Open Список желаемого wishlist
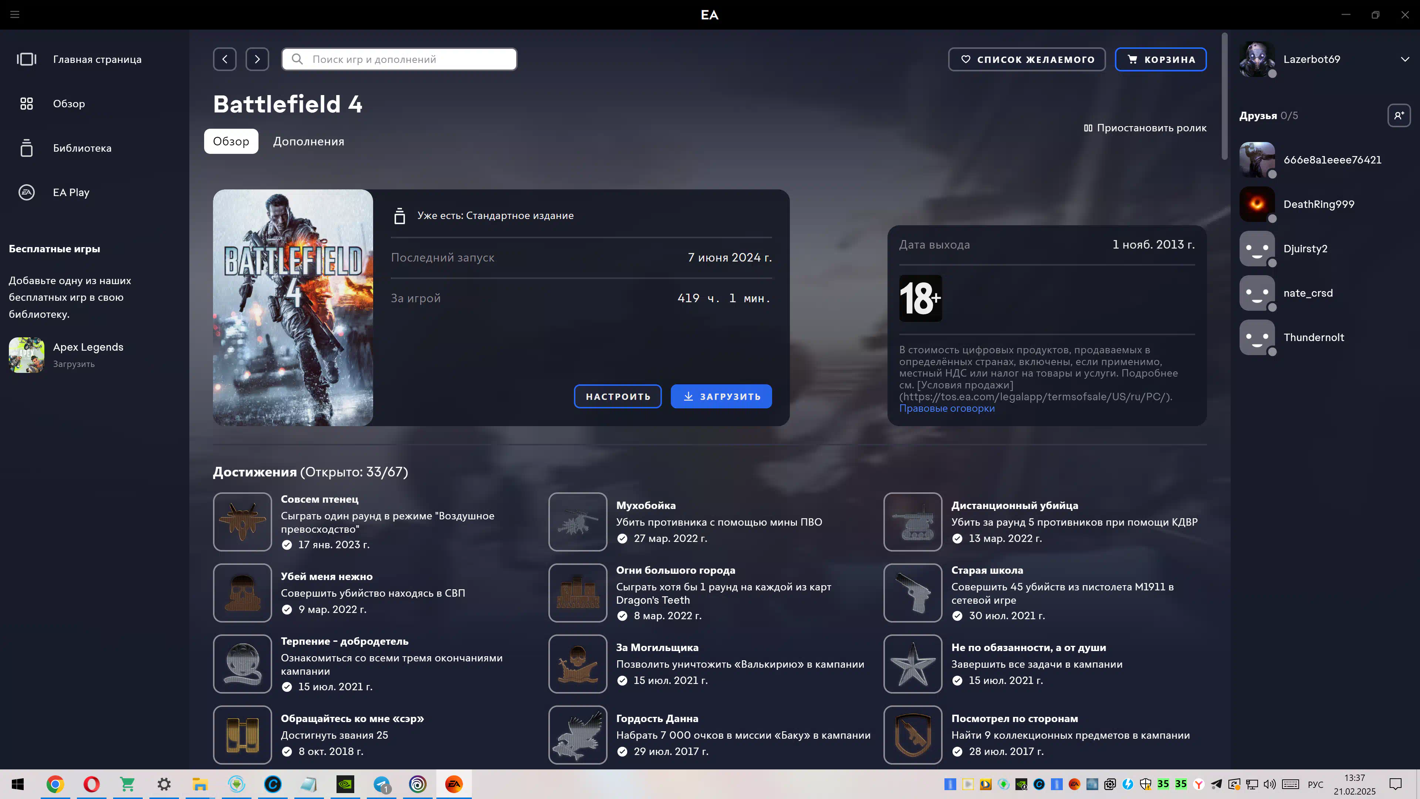Screen dimensions: 1420x799 1027,59
